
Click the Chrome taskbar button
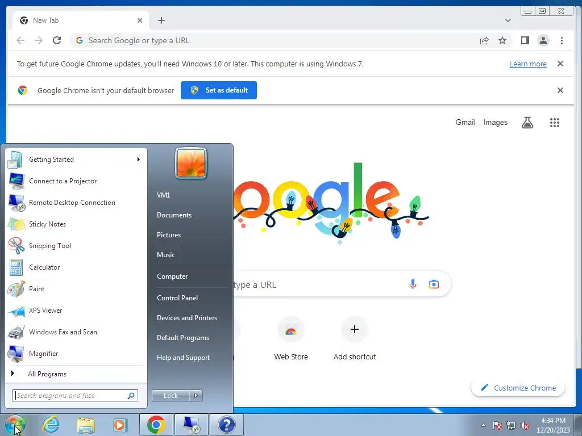[156, 425]
